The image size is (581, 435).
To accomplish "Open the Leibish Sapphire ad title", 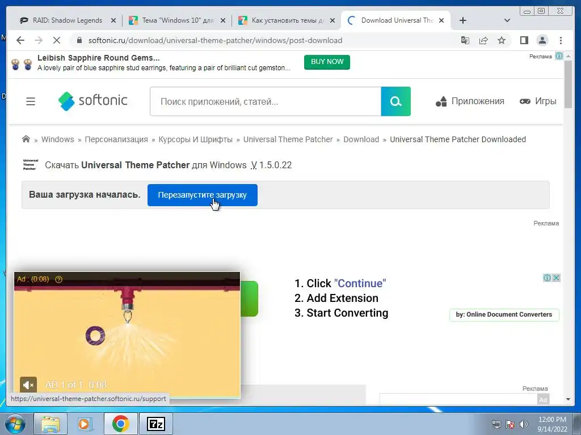I will (x=99, y=58).
